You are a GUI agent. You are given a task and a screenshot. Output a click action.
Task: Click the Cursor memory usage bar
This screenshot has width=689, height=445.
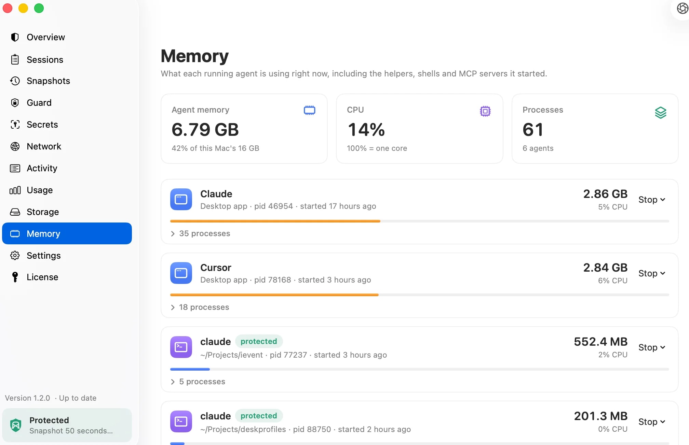click(420, 295)
